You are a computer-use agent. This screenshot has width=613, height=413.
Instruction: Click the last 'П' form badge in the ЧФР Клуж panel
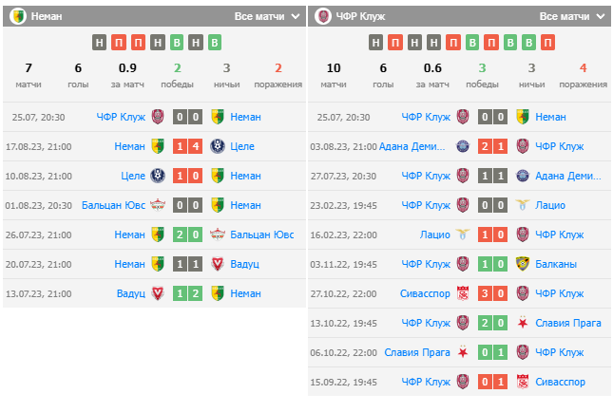point(547,42)
